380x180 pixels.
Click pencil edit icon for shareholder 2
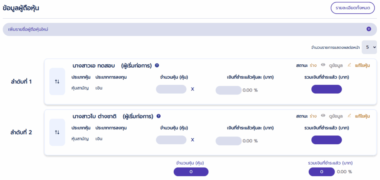349,116
